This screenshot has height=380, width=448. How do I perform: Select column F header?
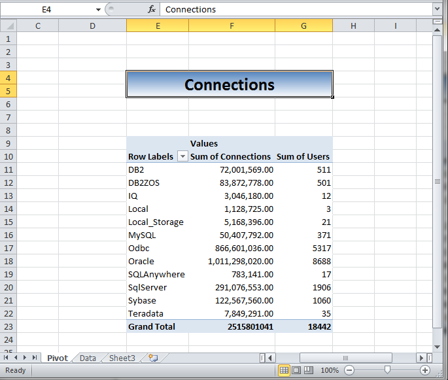(x=232, y=26)
